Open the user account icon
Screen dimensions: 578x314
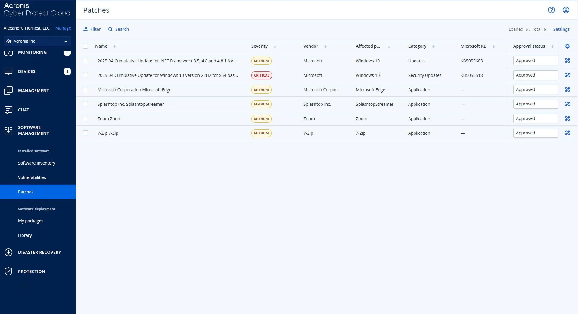click(x=566, y=10)
